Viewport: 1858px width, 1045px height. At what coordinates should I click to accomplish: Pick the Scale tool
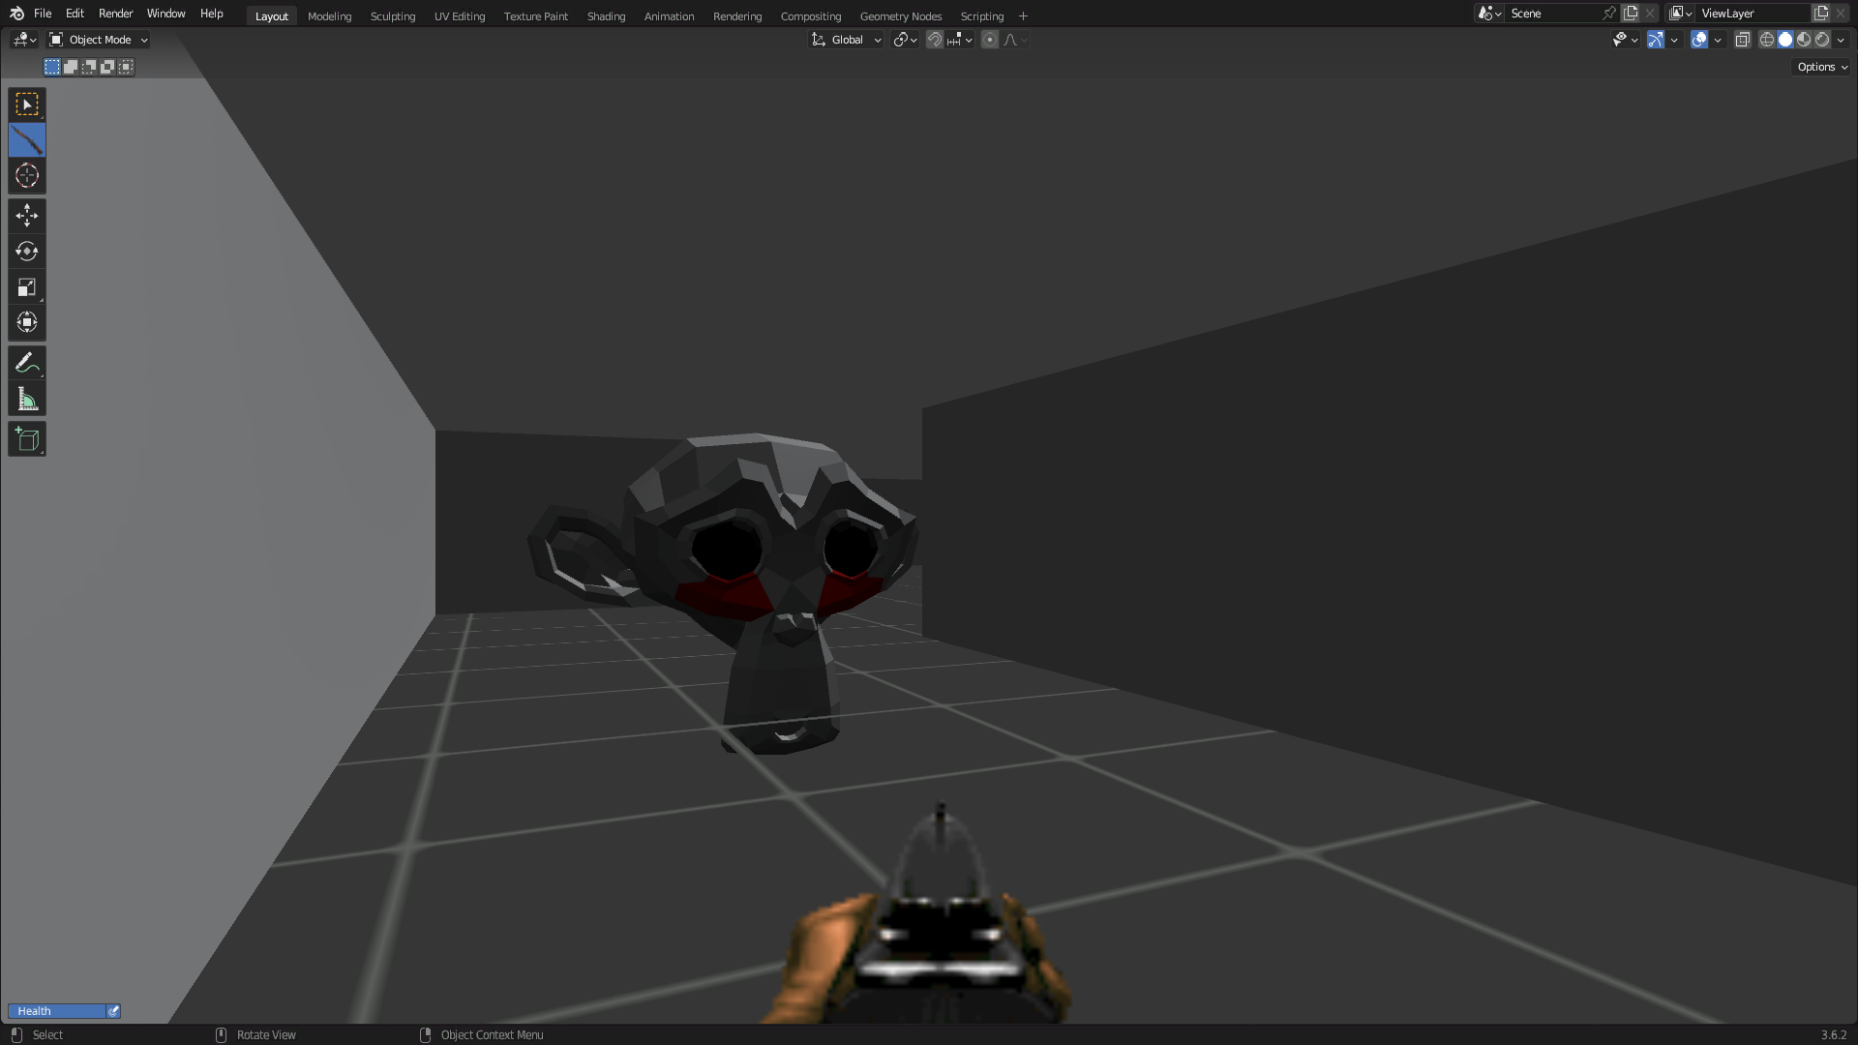[27, 287]
